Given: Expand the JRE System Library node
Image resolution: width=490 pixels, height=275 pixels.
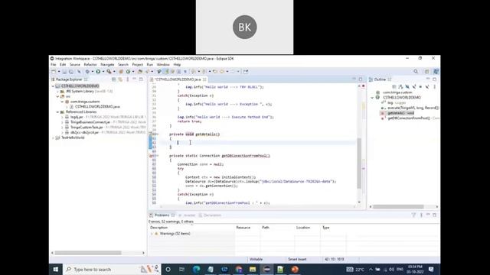Looking at the screenshot, I should (x=58, y=92).
